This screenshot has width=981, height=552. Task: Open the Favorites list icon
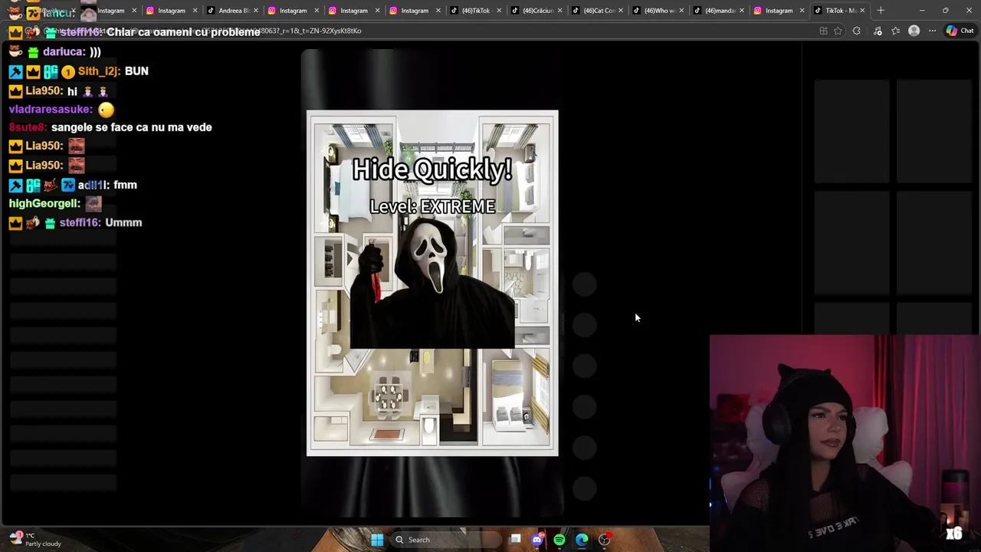point(895,31)
